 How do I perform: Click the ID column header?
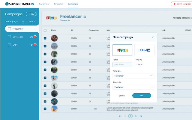click(72, 30)
